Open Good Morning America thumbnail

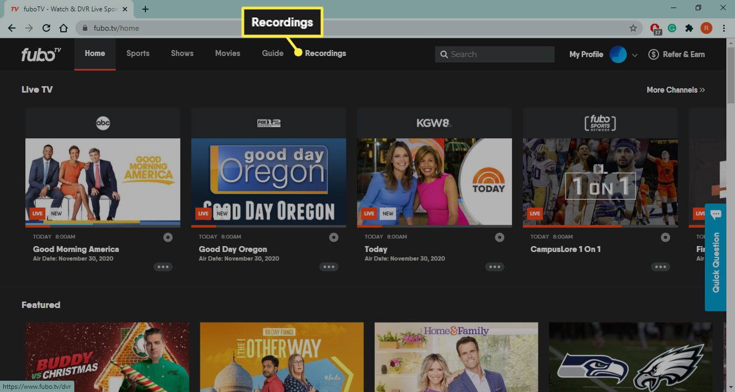click(x=103, y=182)
